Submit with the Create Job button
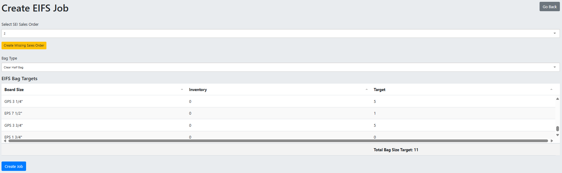Image resolution: width=562 pixels, height=173 pixels. (14, 166)
